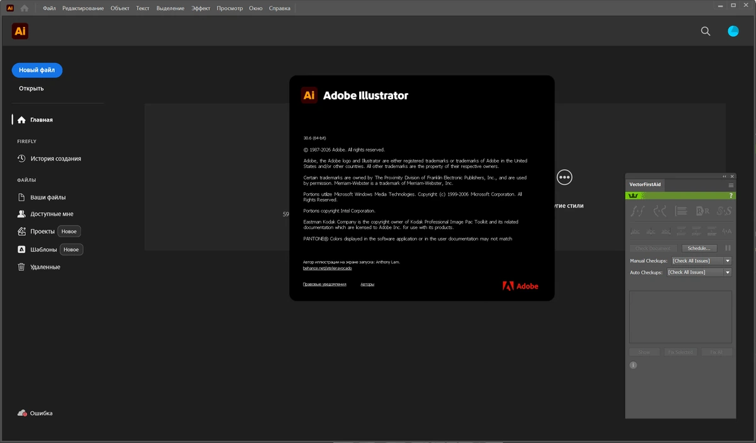Open the search magnifier icon

[706, 31]
